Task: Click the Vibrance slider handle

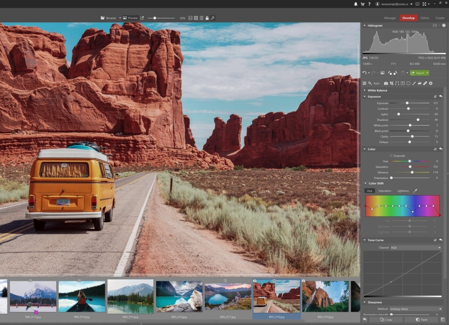Action: click(x=412, y=172)
